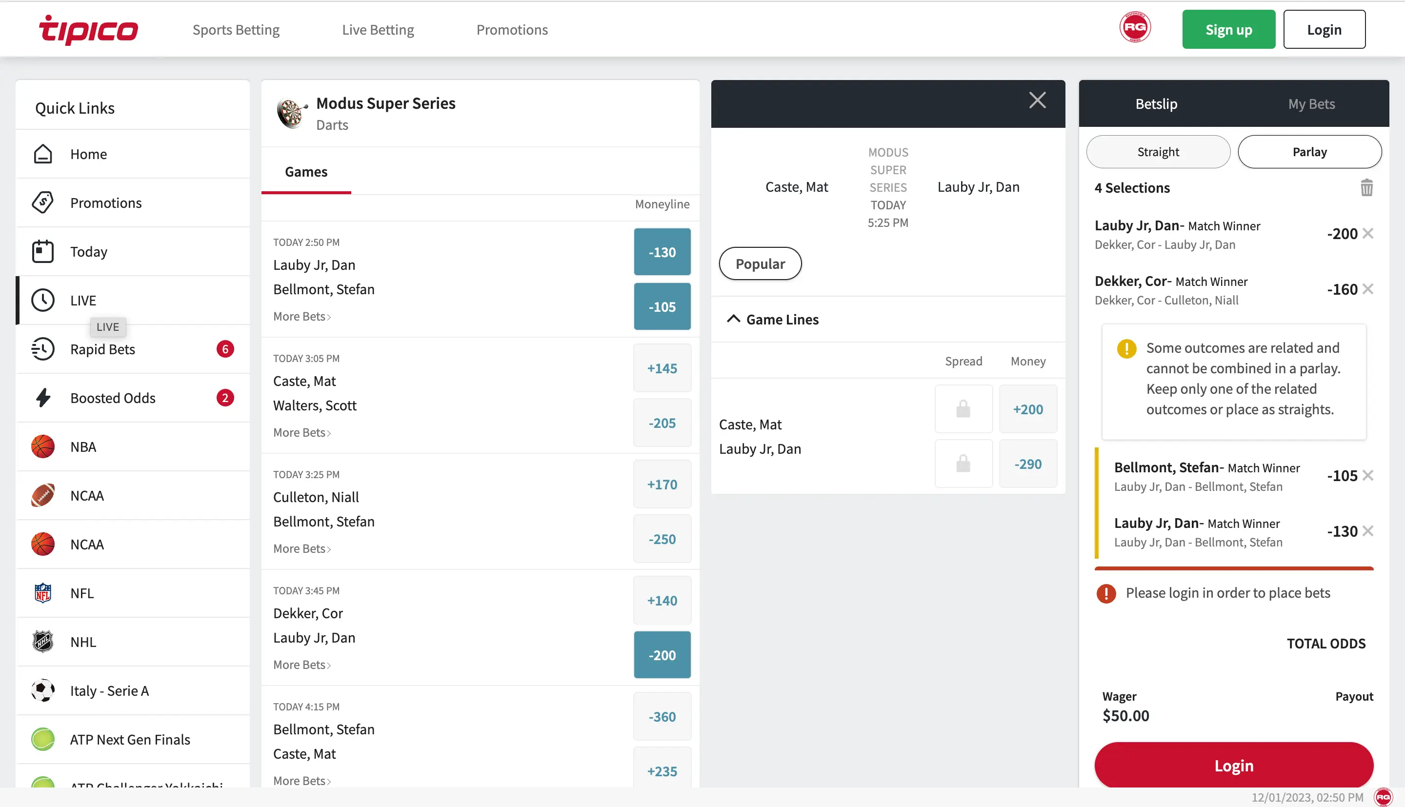Click the Rapid Bets clock icon
Screen dimensions: 1405x807
point(42,349)
